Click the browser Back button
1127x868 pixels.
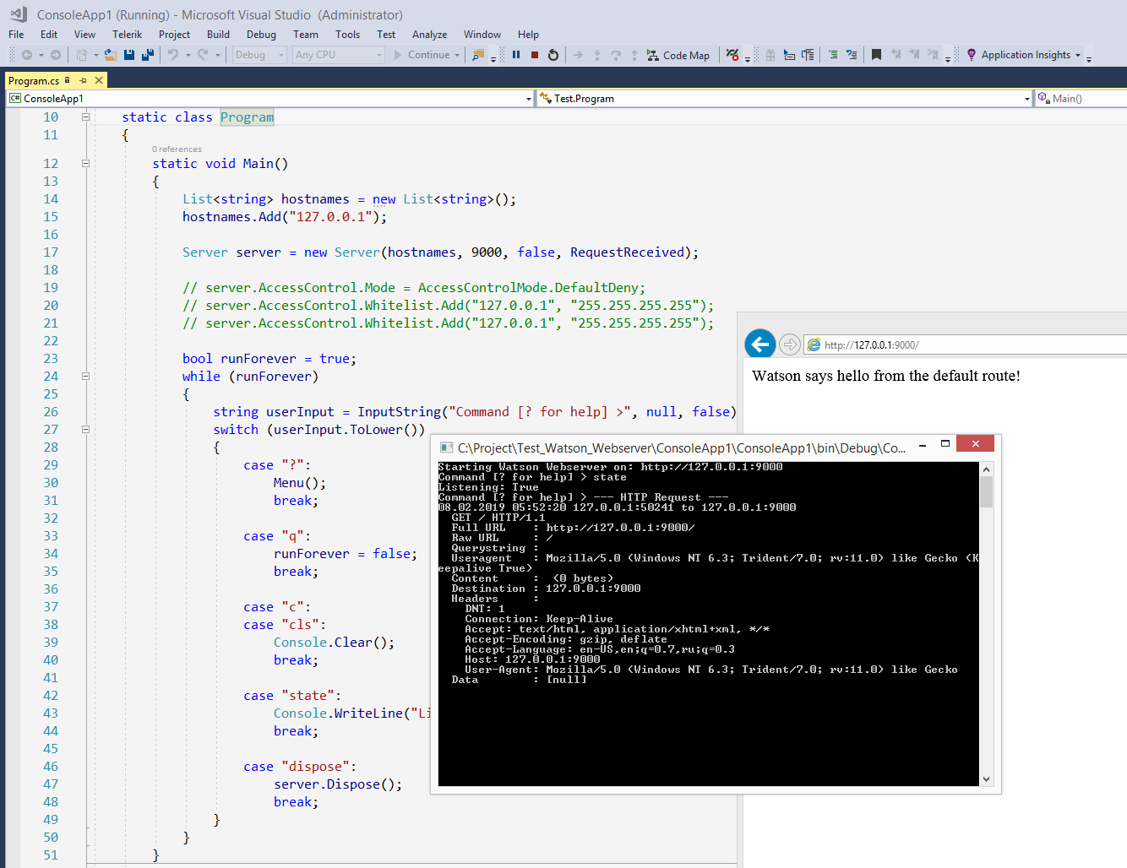click(x=759, y=344)
